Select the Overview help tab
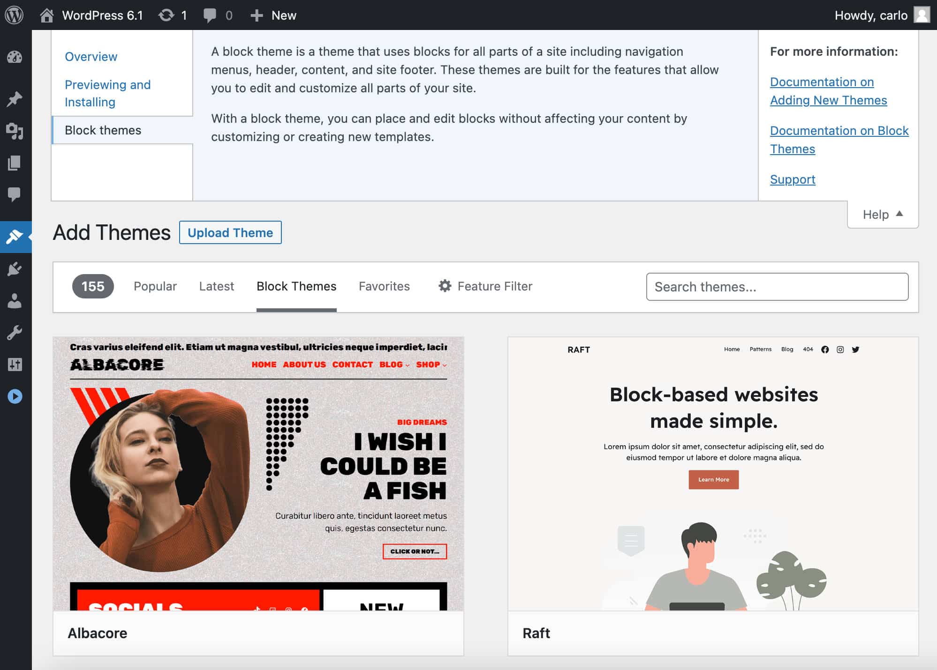937x670 pixels. coord(91,57)
